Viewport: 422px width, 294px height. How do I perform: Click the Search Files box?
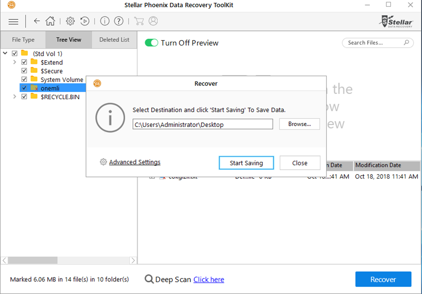[x=378, y=43]
